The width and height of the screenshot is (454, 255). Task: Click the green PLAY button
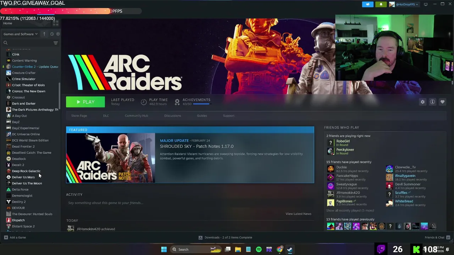point(85,102)
